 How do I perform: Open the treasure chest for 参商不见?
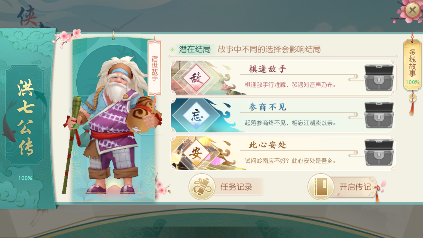click(379, 115)
